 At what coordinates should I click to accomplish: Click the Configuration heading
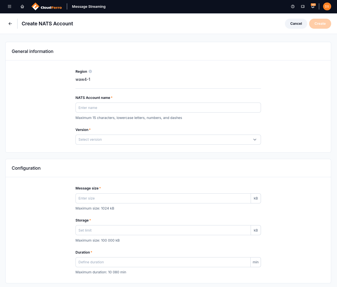pos(26,168)
